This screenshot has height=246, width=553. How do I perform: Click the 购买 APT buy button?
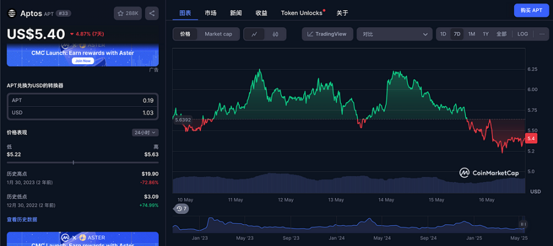[531, 10]
